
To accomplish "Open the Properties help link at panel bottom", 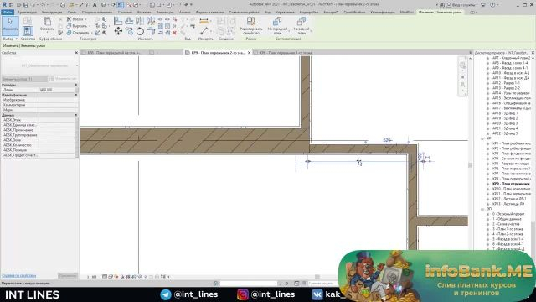I will tap(18, 275).
